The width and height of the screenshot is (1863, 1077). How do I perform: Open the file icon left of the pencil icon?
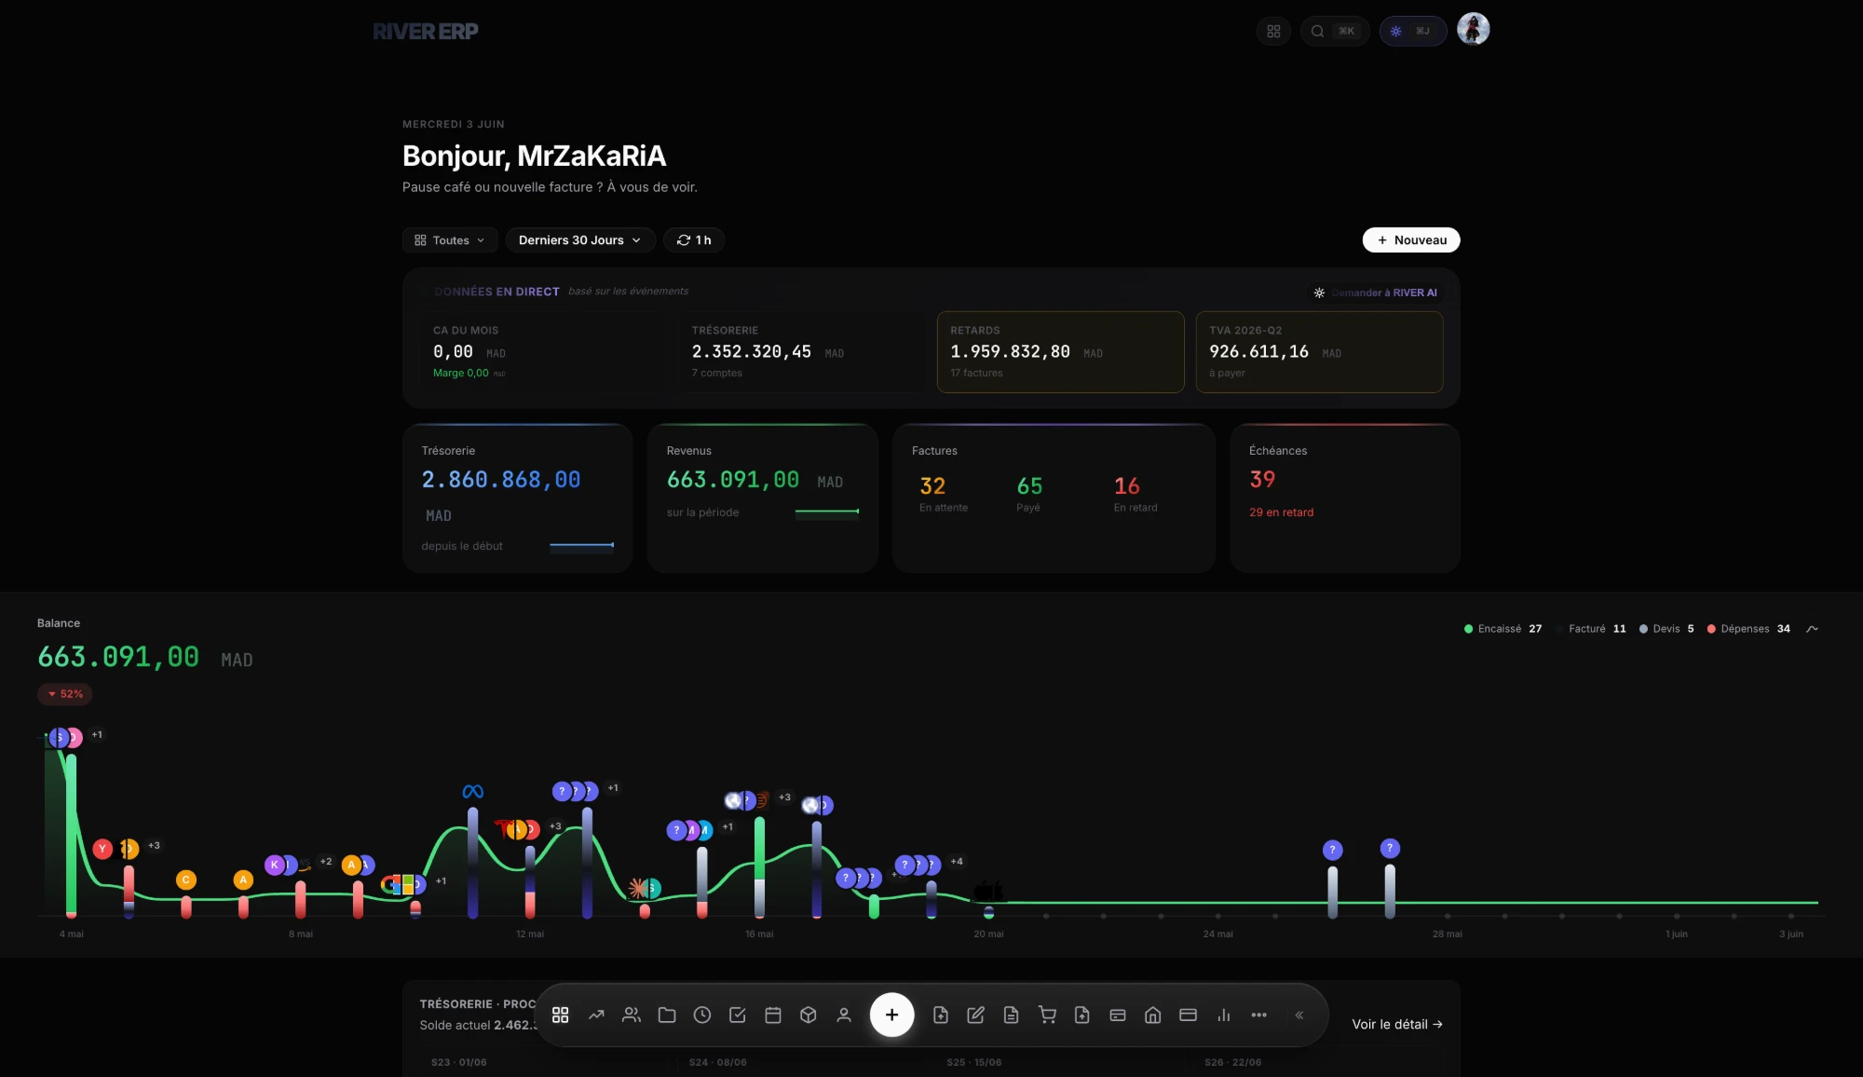coord(941,1015)
